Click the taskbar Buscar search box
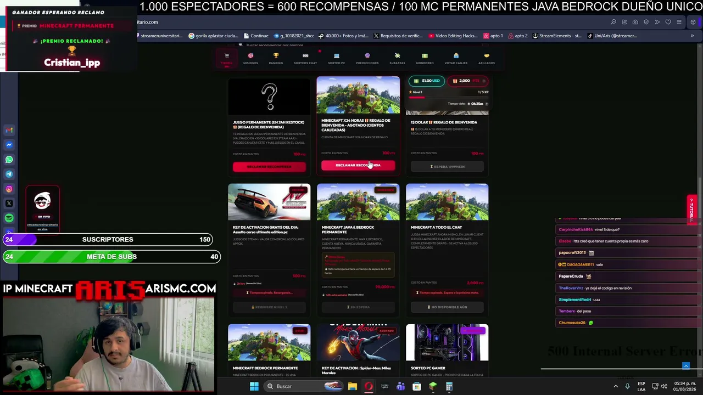Screen dimensions: 703x395 pos(304,386)
